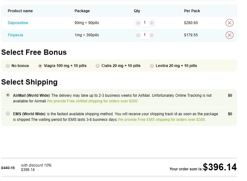Open the Dapoxetine product link

(x=18, y=23)
